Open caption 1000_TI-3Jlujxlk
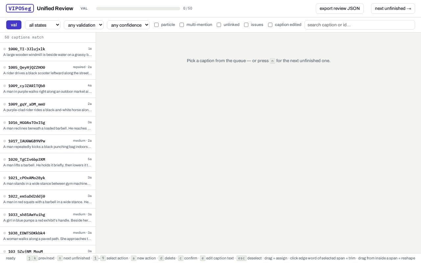This screenshot has height=263, width=421. coord(48,52)
